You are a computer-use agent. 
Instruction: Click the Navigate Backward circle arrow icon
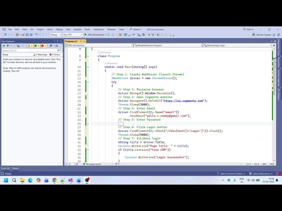point(6,35)
